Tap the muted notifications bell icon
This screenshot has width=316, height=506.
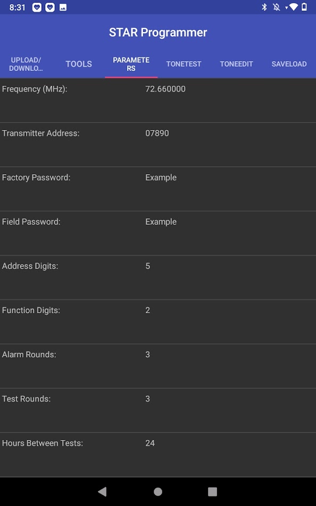click(x=277, y=7)
